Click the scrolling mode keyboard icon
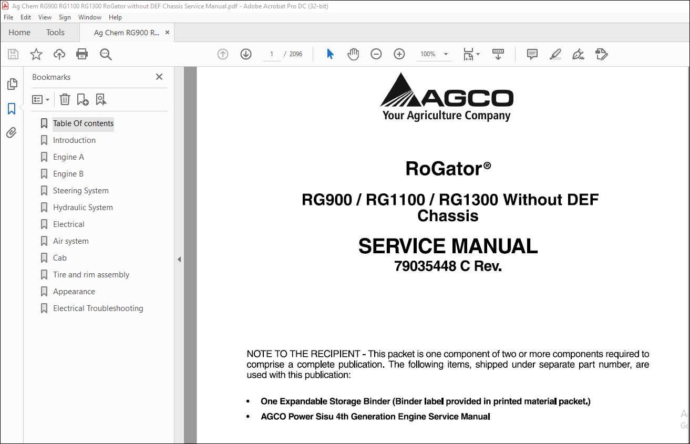Viewport: 690px width, 444px height. point(498,54)
